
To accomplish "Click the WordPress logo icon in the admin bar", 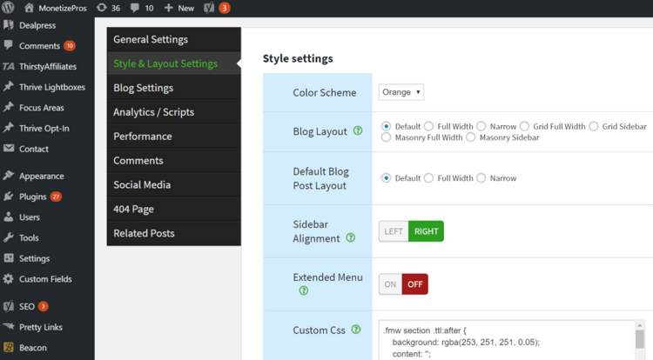I will [10, 8].
